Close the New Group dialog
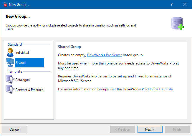 click(x=185, y=4)
